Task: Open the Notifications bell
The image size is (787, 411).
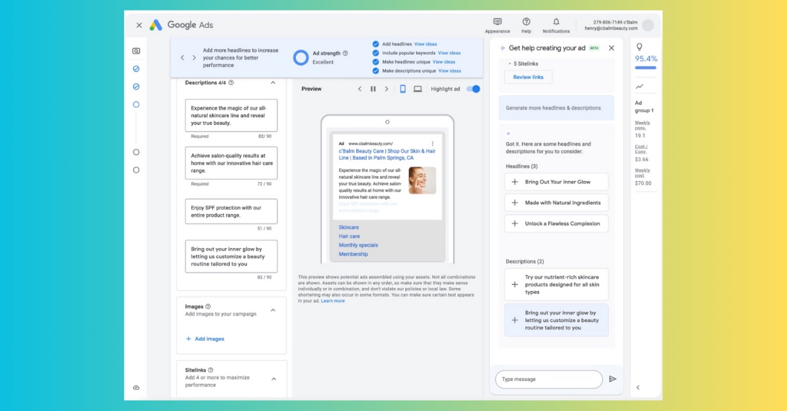Action: (556, 22)
